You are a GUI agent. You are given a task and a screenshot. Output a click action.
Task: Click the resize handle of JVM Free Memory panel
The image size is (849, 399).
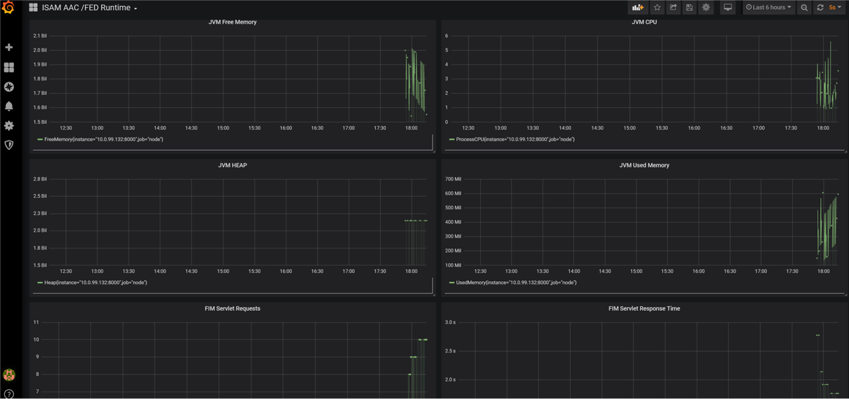click(x=433, y=150)
